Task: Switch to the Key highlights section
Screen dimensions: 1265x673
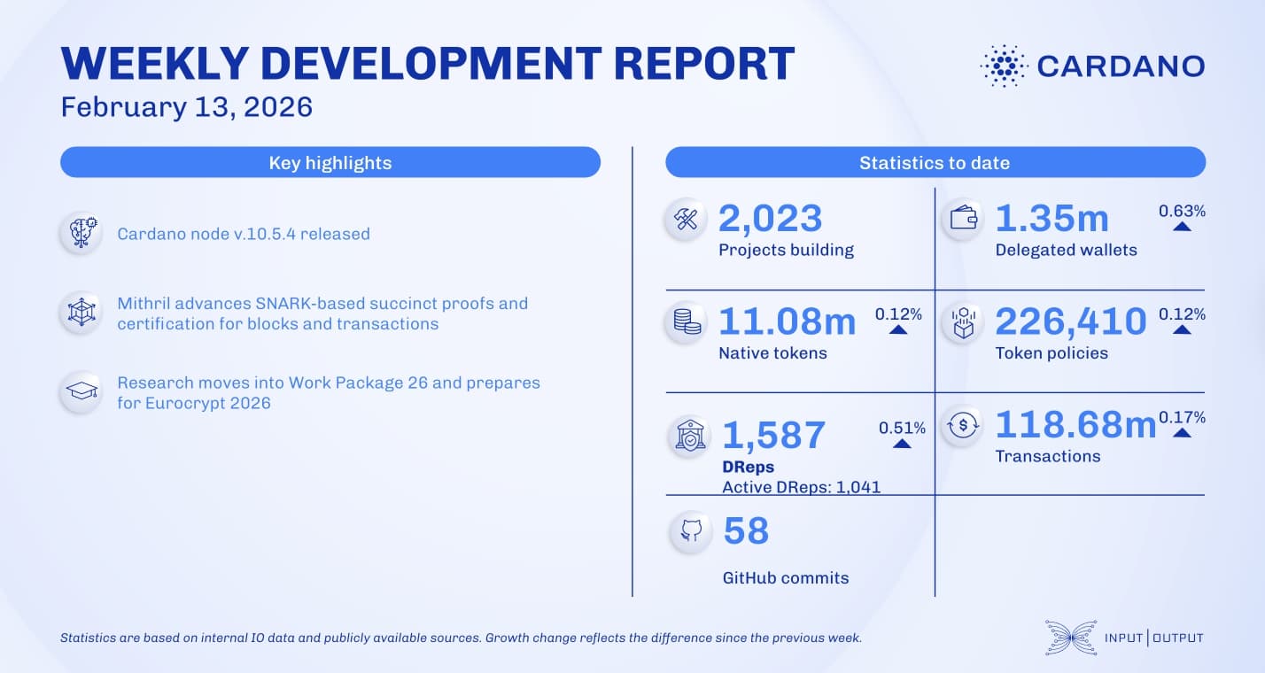Action: click(330, 162)
